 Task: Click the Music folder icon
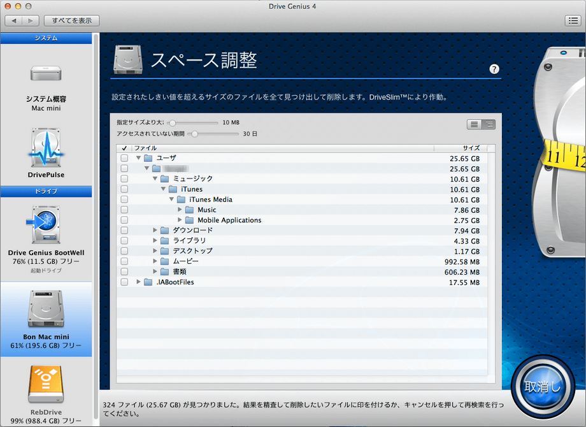click(189, 210)
